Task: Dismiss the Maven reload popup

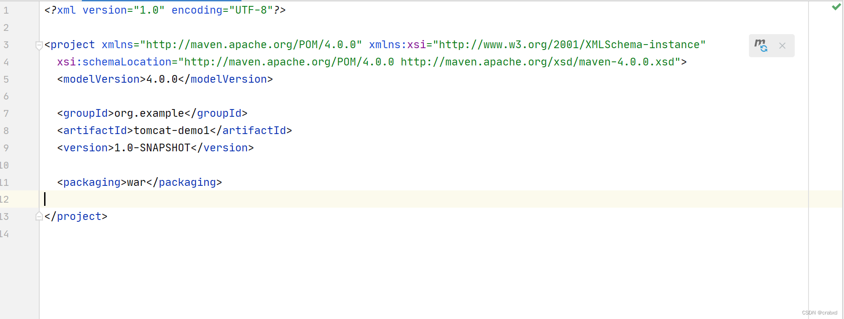Action: click(x=782, y=46)
